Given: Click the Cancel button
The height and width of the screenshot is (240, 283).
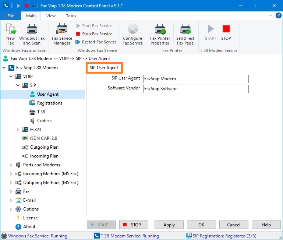Looking at the screenshot, I should coord(234,225).
